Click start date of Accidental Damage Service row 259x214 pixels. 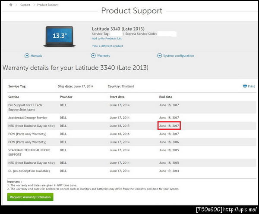coord(120,118)
